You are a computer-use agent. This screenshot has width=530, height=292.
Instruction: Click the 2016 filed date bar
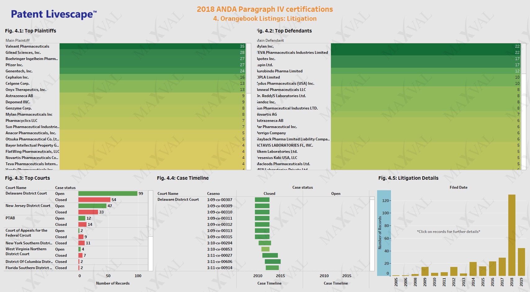(492, 268)
